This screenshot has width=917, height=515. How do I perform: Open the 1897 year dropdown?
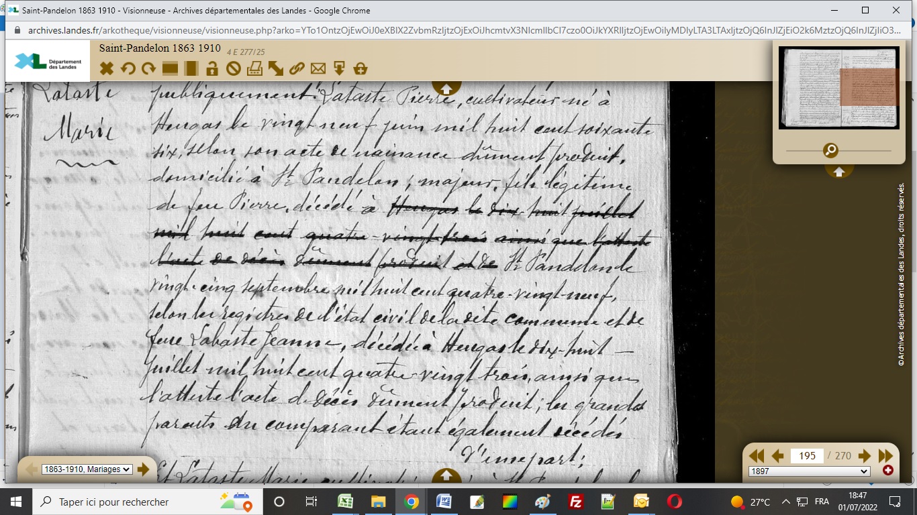(809, 471)
